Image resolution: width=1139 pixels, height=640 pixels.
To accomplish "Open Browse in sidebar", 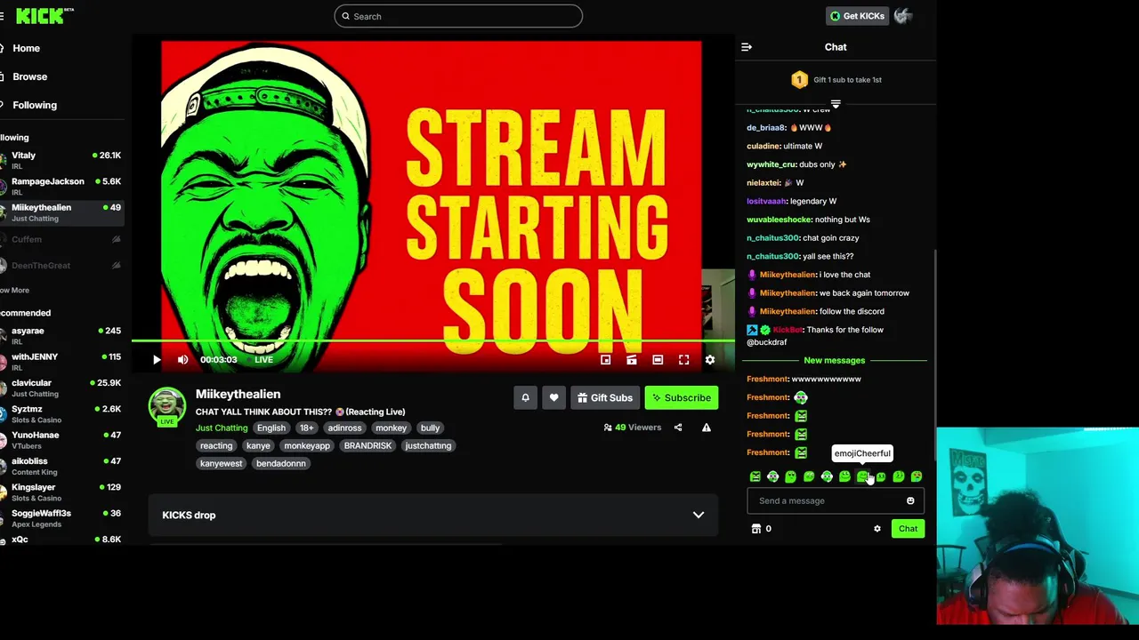I will coord(30,76).
